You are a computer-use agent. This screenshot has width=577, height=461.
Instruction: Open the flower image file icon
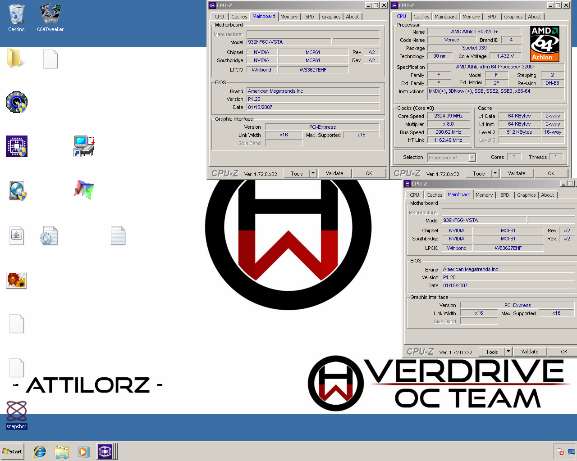click(x=17, y=280)
